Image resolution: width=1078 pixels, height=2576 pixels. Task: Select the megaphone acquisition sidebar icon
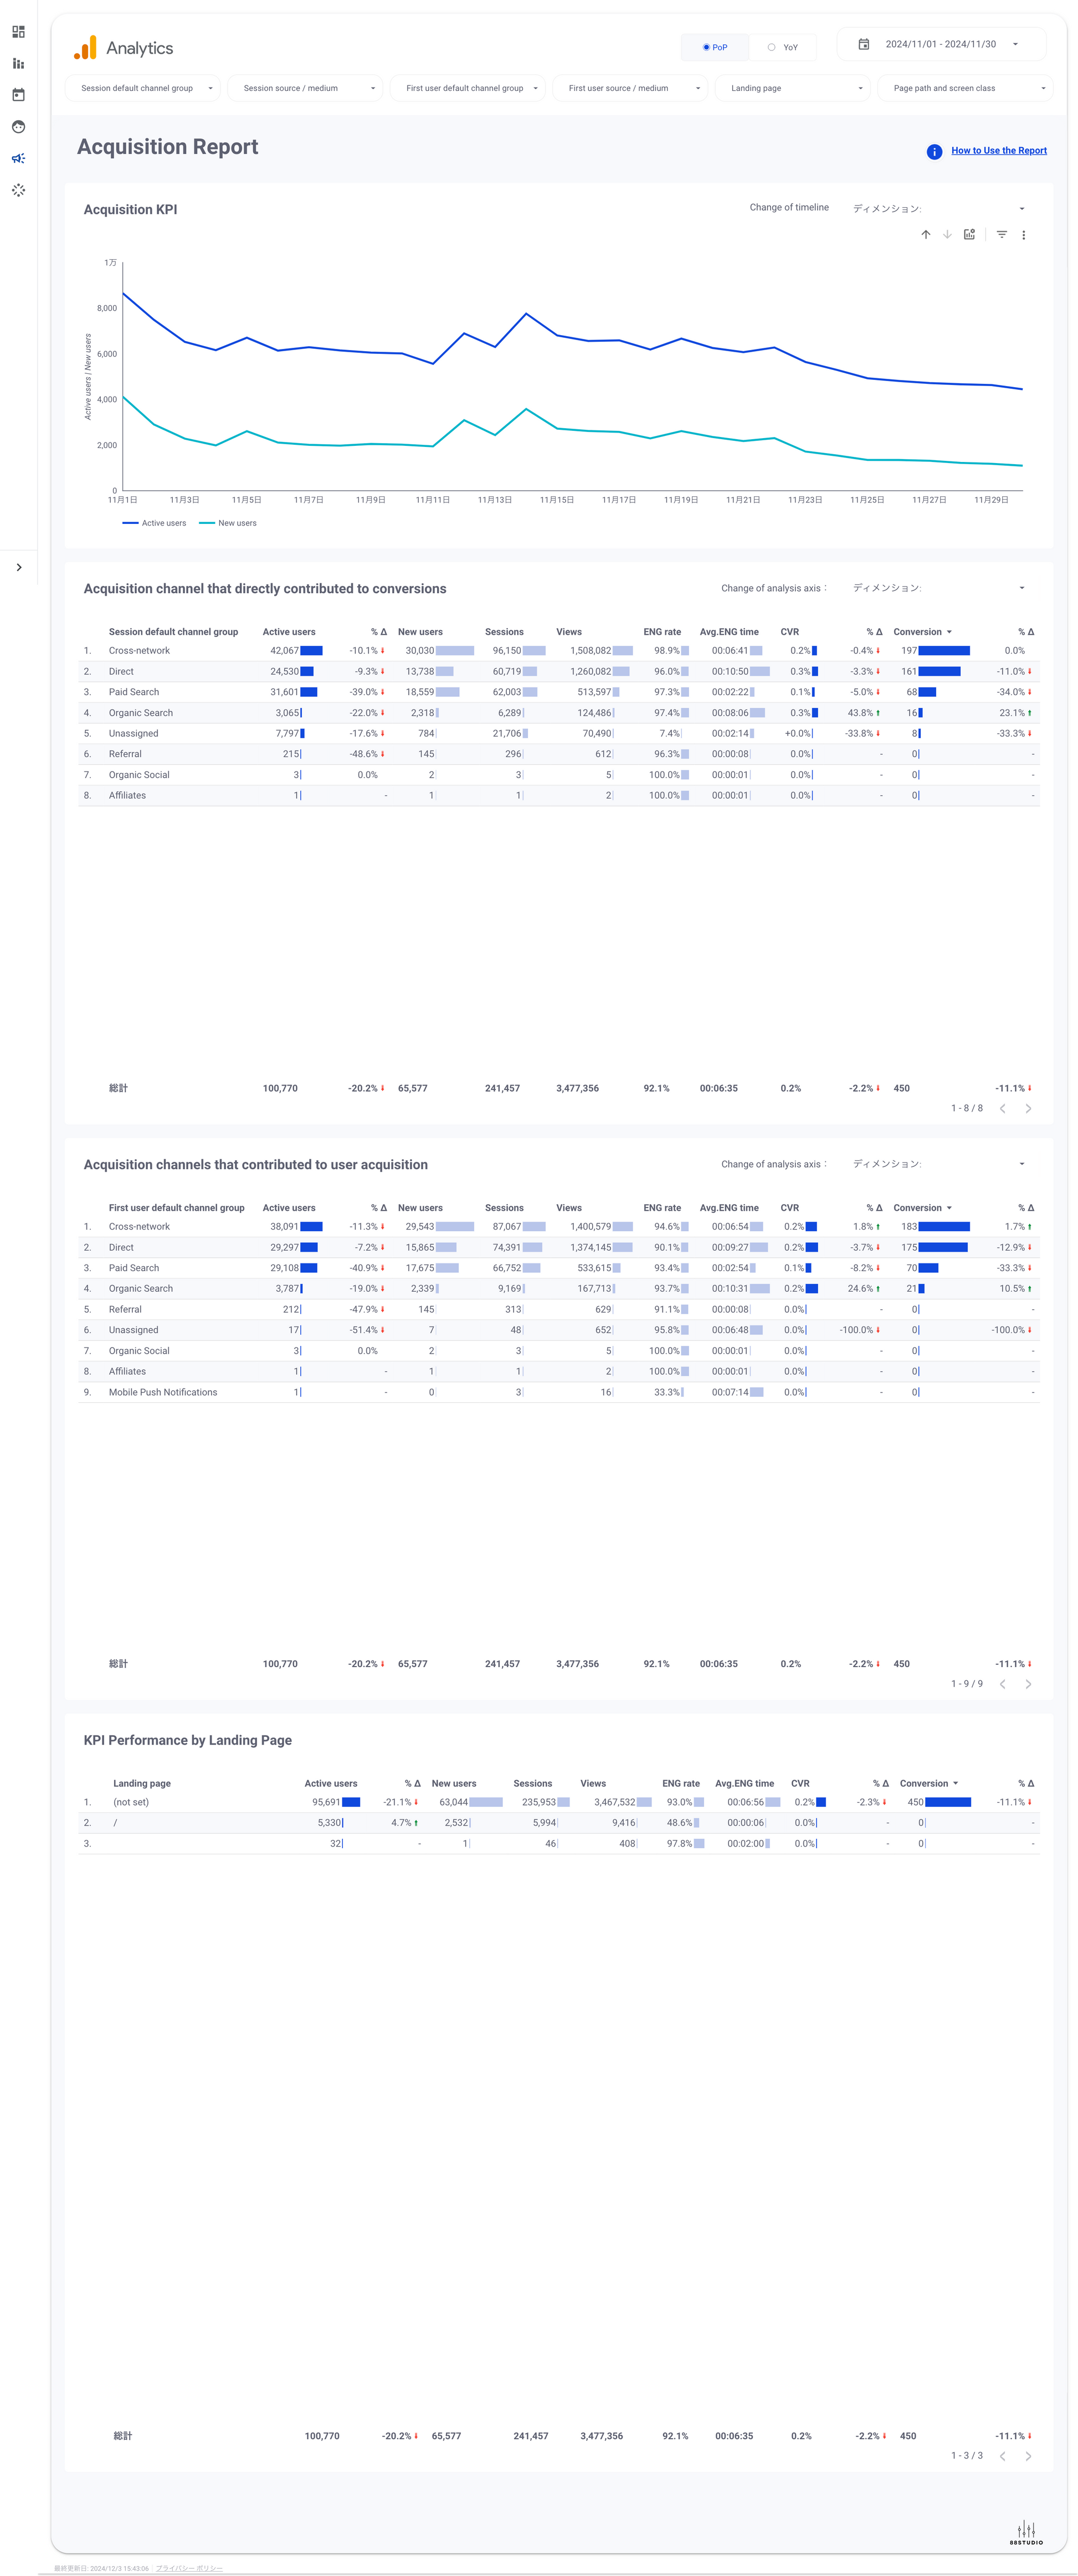click(18, 158)
